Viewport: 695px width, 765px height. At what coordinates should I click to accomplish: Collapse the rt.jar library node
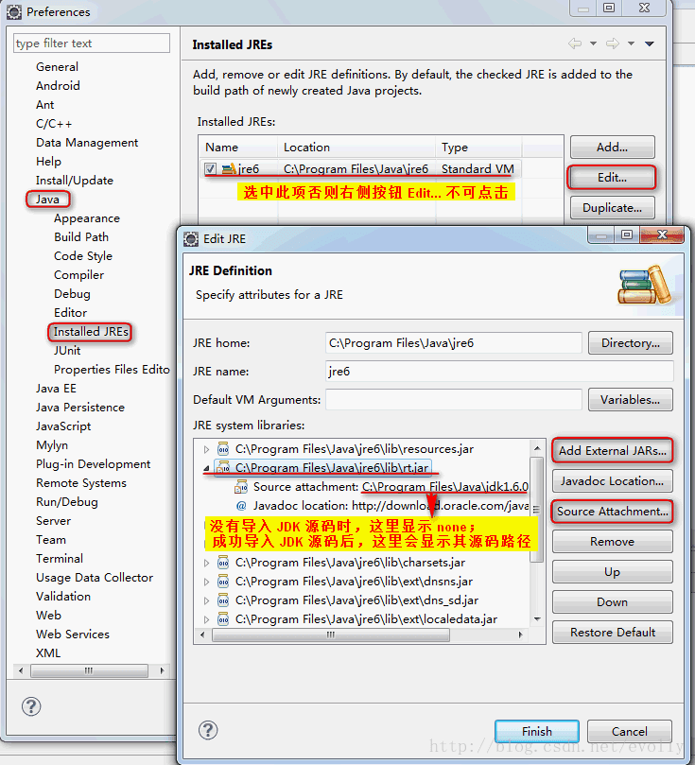[x=206, y=468]
